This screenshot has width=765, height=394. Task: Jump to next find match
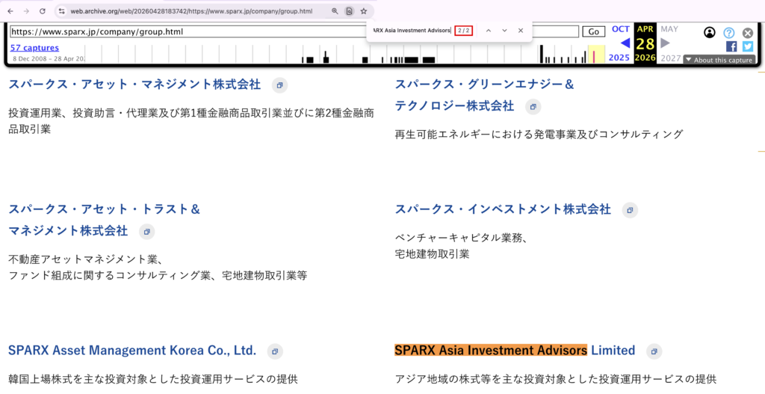504,31
